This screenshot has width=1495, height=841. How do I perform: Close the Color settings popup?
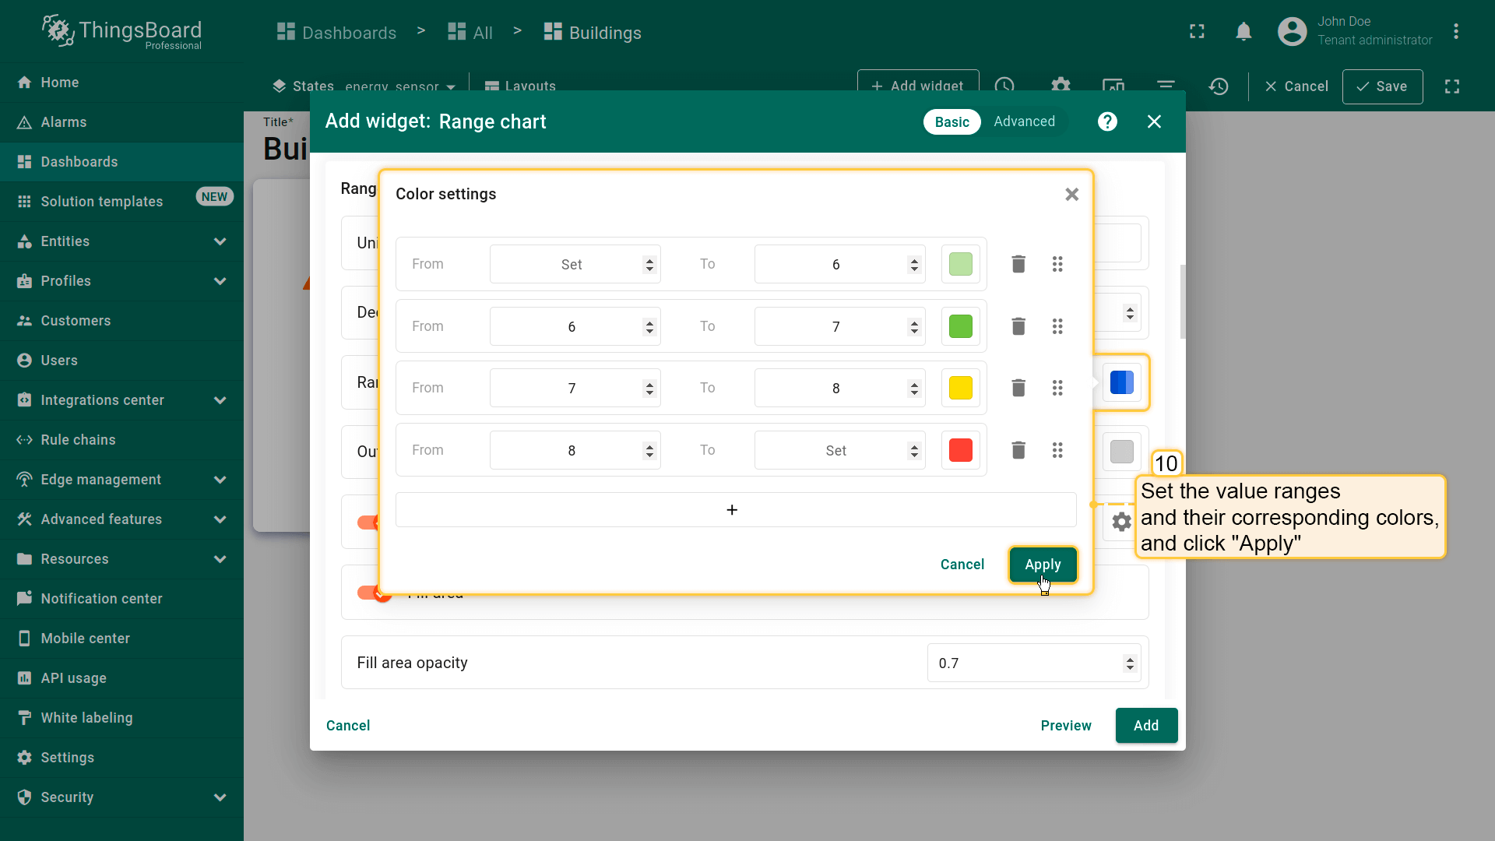(1071, 195)
